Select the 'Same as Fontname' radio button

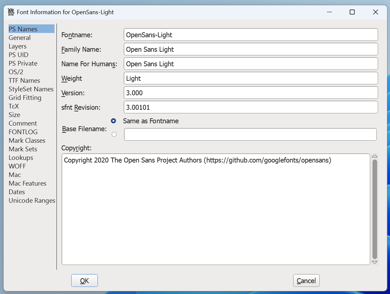[x=114, y=121]
